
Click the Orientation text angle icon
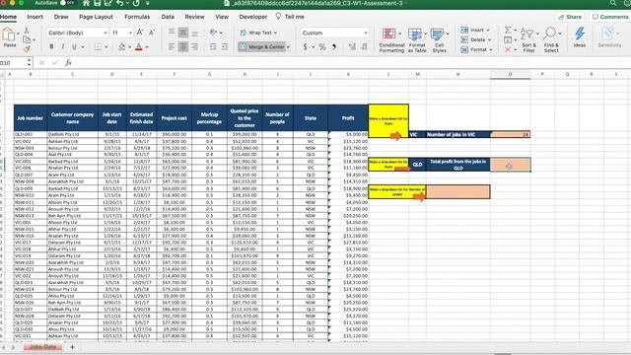[213, 33]
